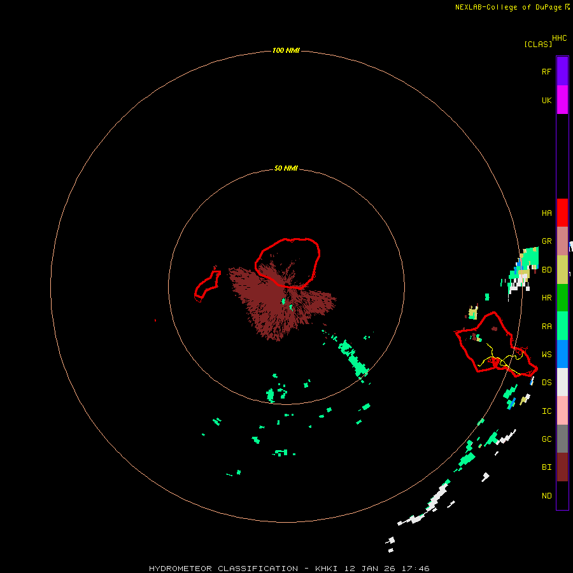This screenshot has width=573, height=573.
Task: Click the red HA legend swatch
Action: 562,213
